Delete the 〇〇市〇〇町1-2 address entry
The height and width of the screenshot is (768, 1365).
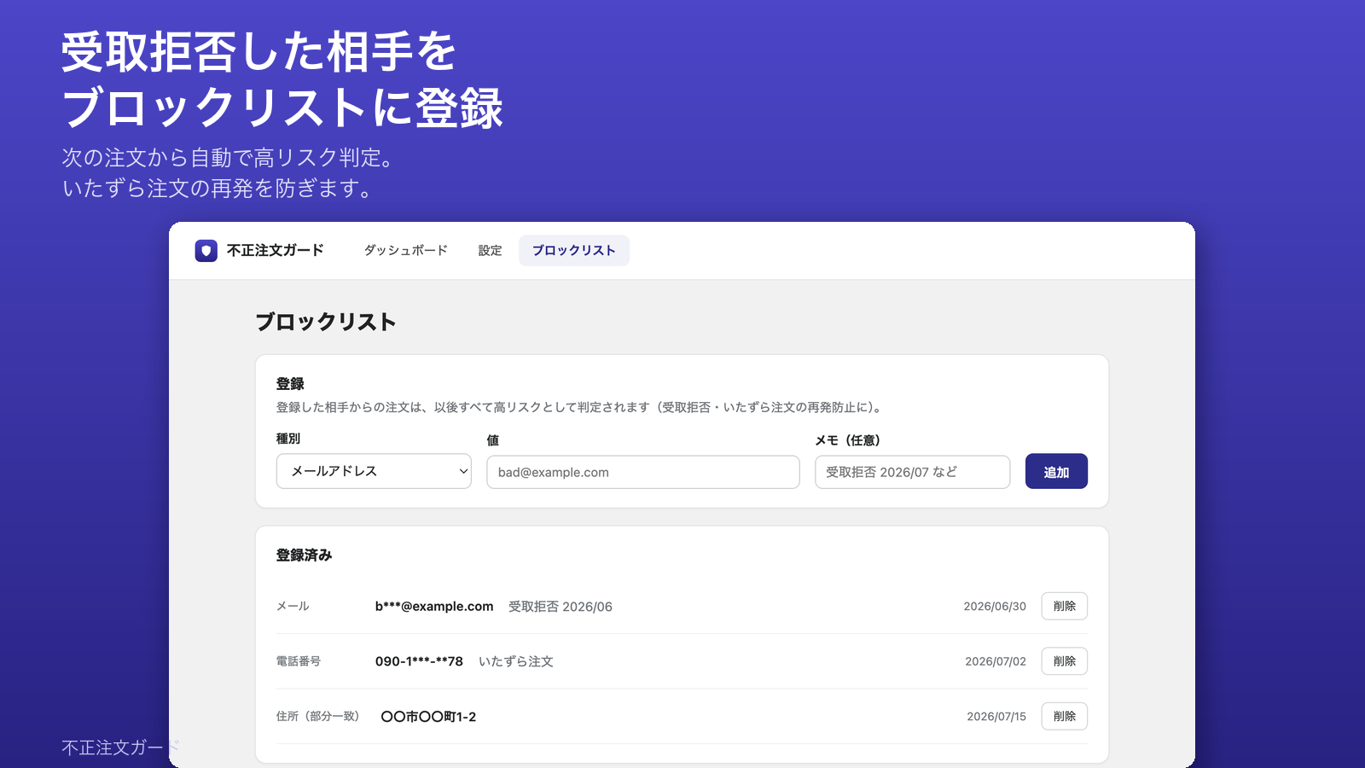[1064, 716]
